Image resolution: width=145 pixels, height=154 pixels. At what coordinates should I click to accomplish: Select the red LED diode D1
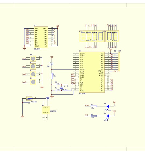pyautogui.click(x=108, y=116)
